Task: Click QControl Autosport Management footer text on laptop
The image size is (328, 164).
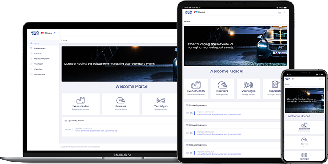Action: 81,147
